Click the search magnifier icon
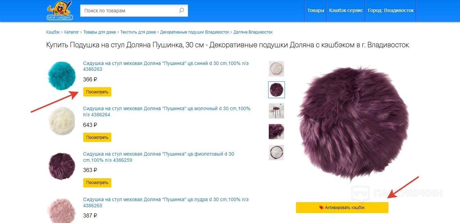 pyautogui.click(x=182, y=11)
